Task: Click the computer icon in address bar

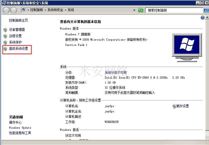Action: (24, 10)
